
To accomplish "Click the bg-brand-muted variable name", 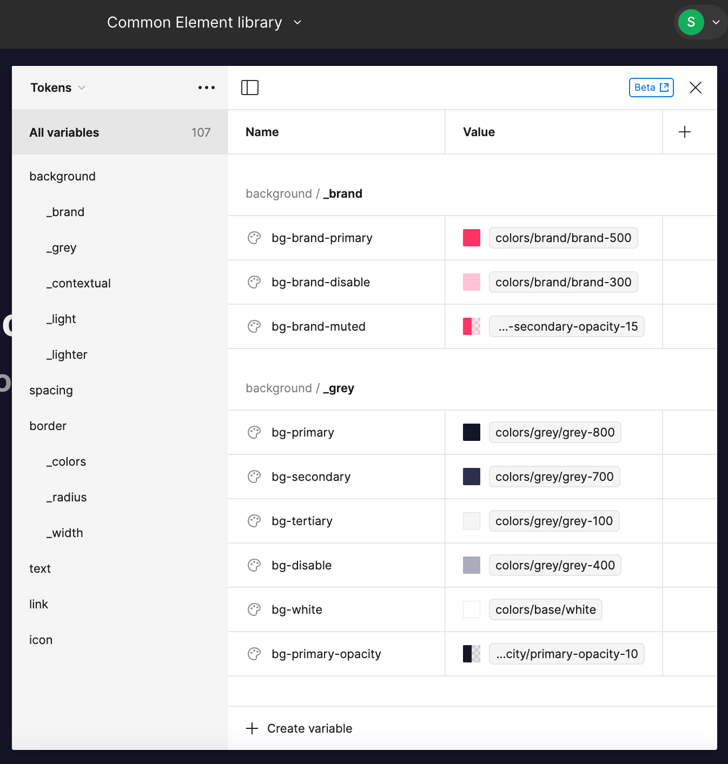I will tap(319, 326).
